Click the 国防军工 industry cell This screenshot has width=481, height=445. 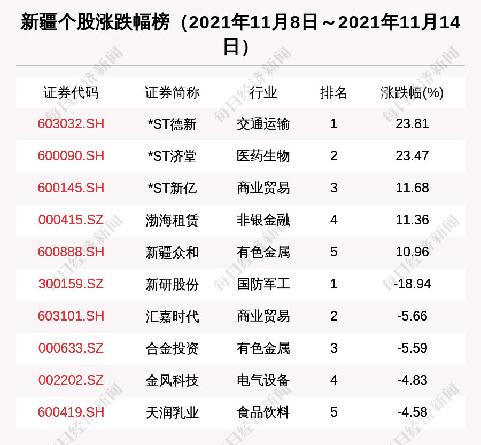pos(263,284)
